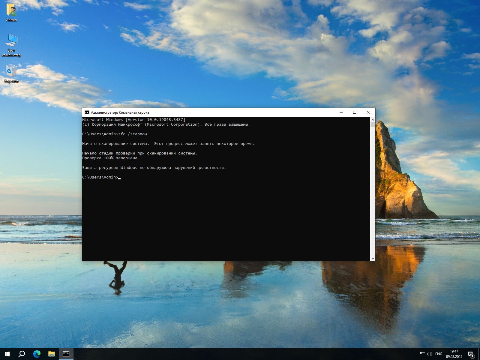The height and width of the screenshot is (360, 480).
Task: Click the line 'Начало стадии проверки'
Action: (x=140, y=153)
